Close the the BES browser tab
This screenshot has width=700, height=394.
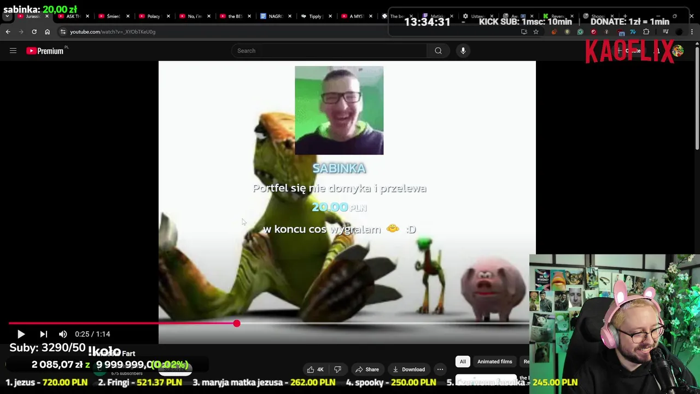pos(249,16)
